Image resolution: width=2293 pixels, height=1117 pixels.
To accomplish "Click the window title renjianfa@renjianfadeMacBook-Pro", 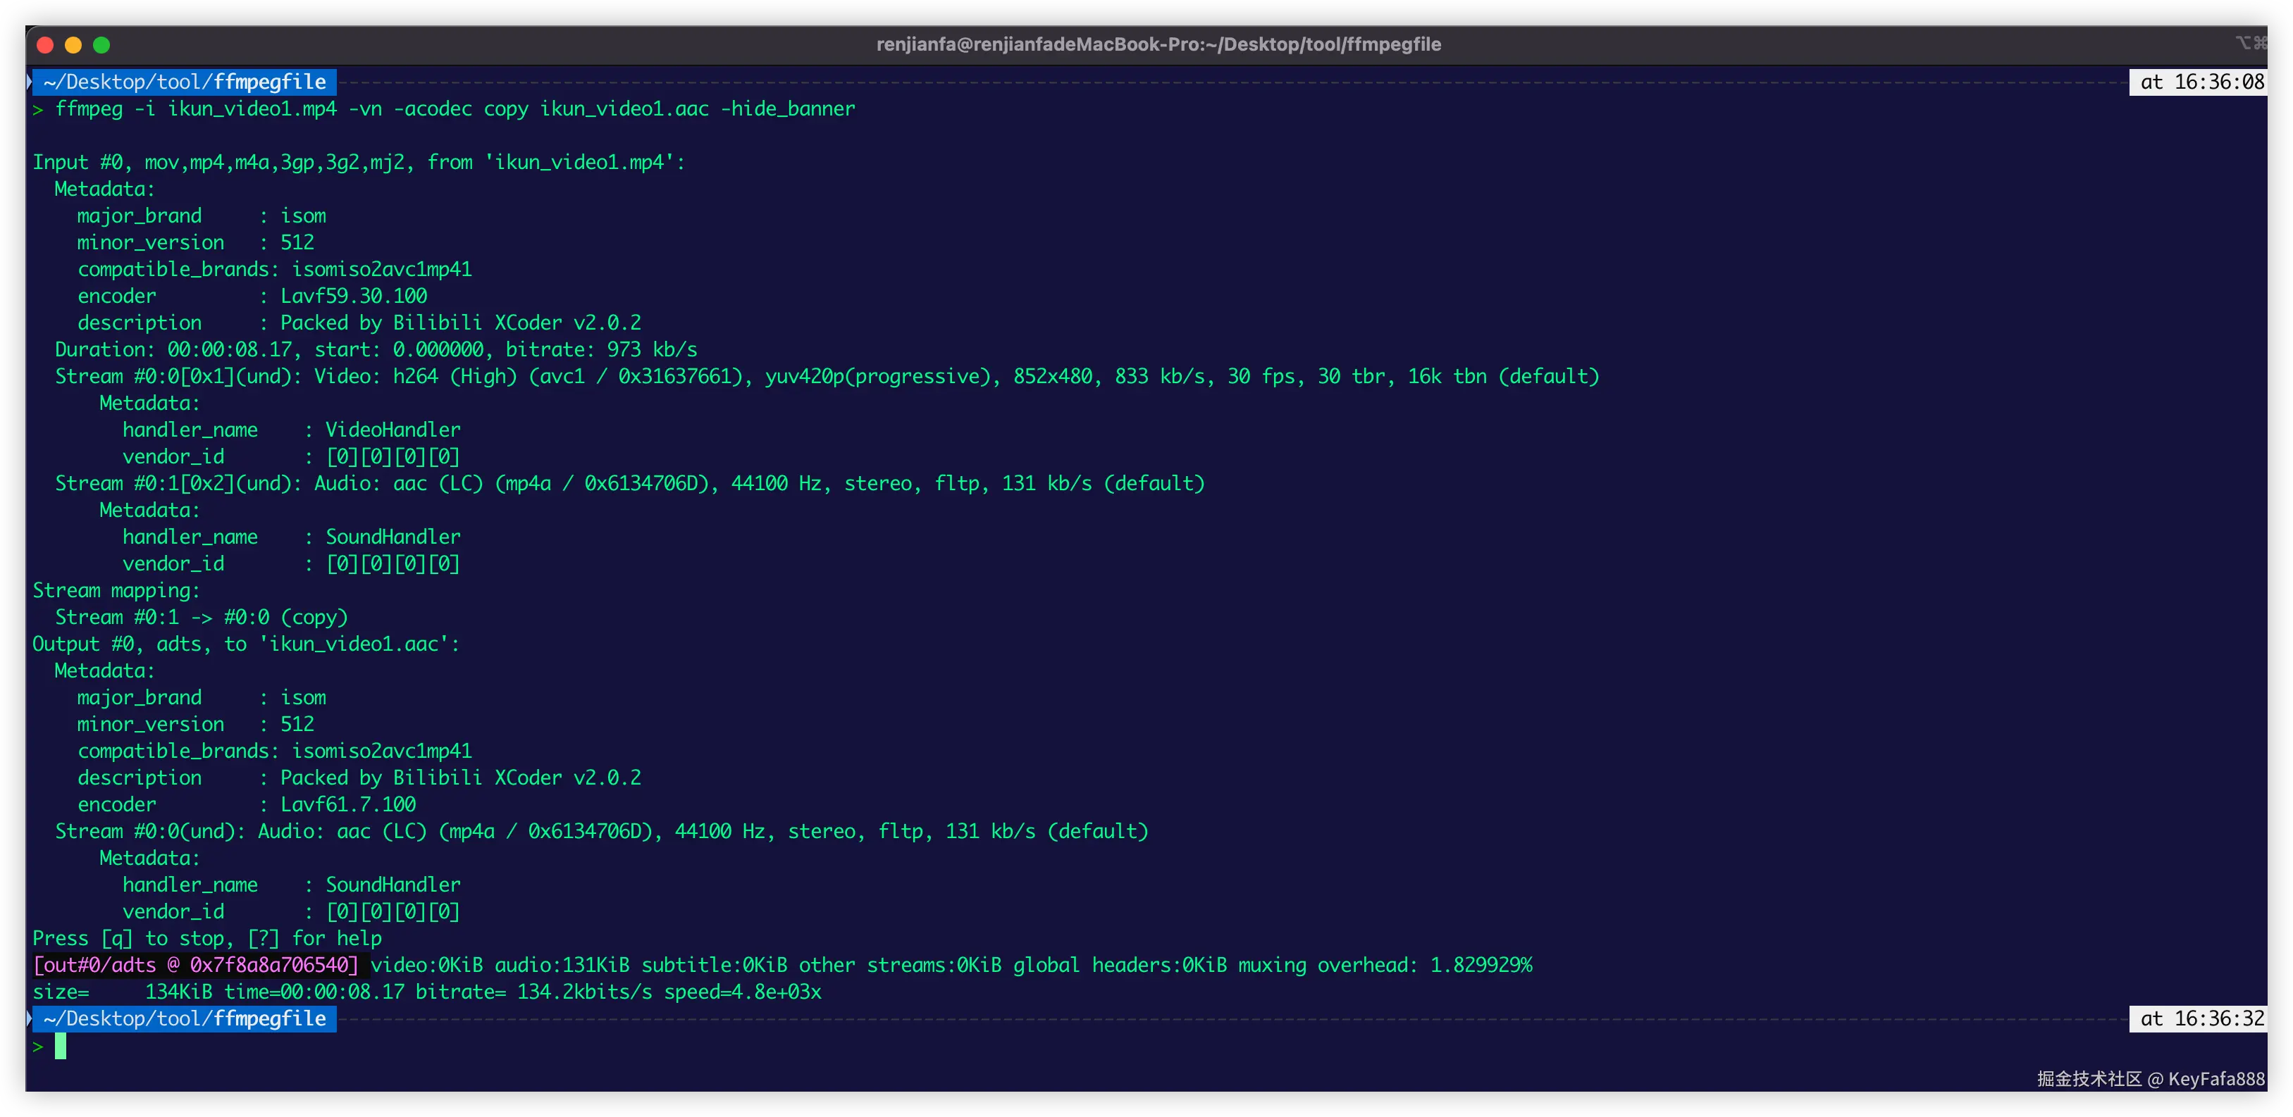I will point(1158,44).
